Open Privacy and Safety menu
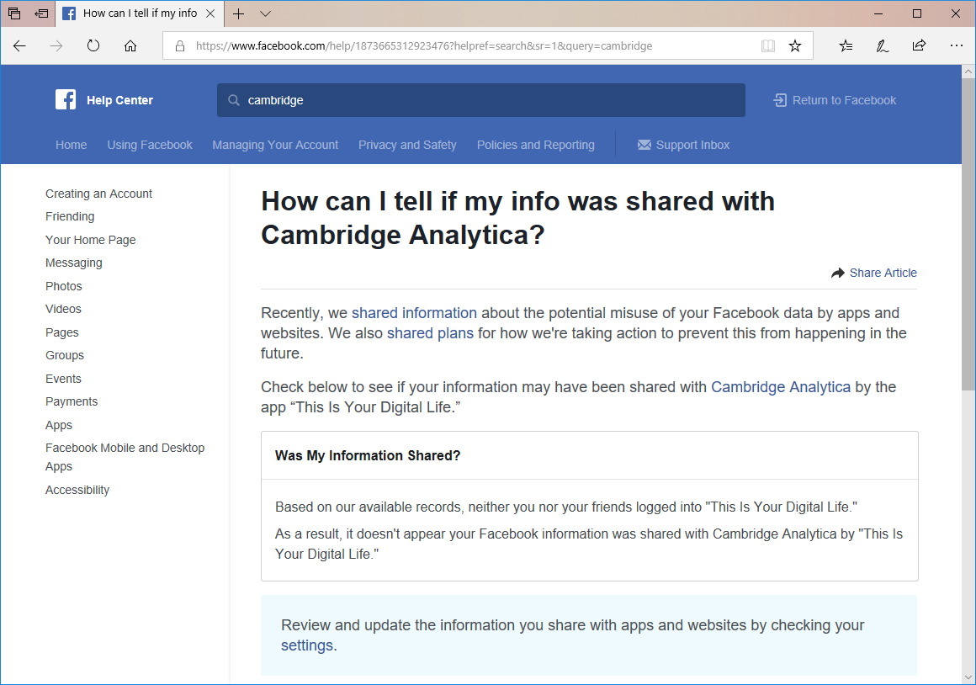The width and height of the screenshot is (976, 685). point(407,145)
